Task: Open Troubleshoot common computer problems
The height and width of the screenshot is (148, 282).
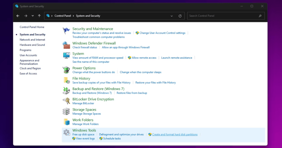Action: (98, 37)
